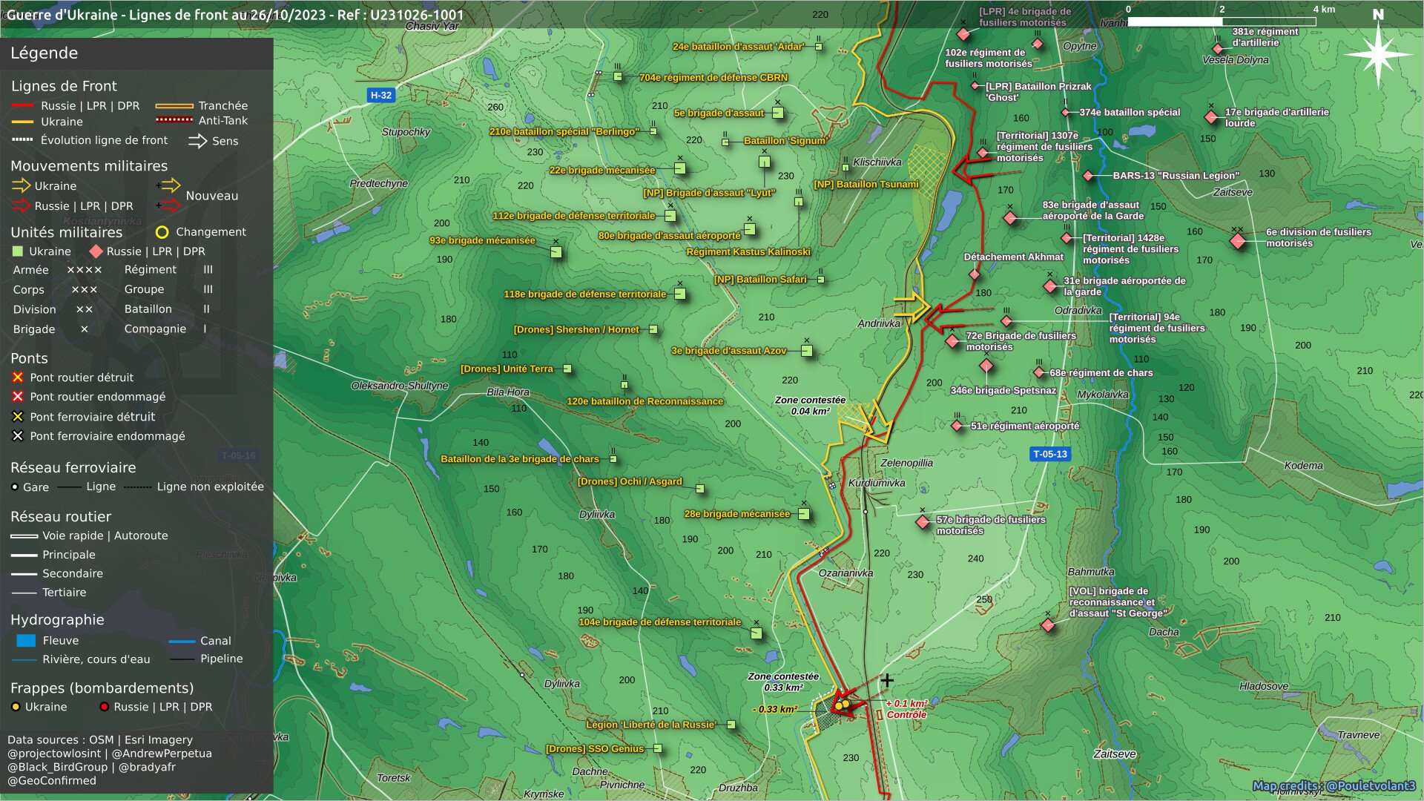The height and width of the screenshot is (801, 1424).
Task: Click the map title Guerre d'Ukraine header
Action: [x=235, y=15]
